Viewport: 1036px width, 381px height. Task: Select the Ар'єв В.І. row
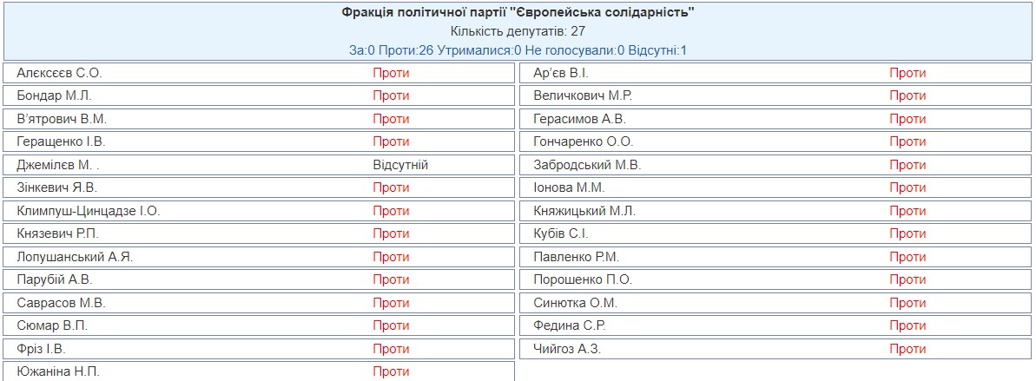click(776, 73)
